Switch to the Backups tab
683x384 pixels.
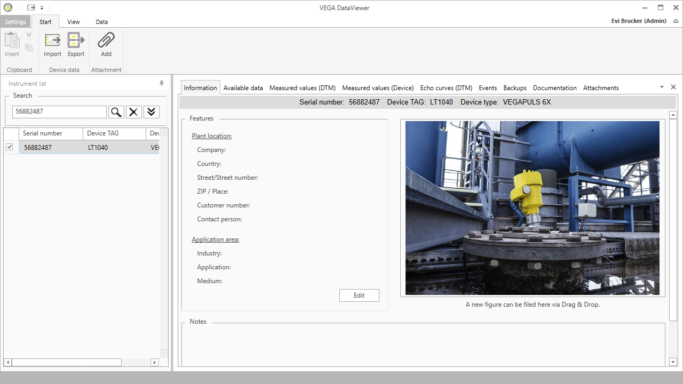pyautogui.click(x=514, y=87)
